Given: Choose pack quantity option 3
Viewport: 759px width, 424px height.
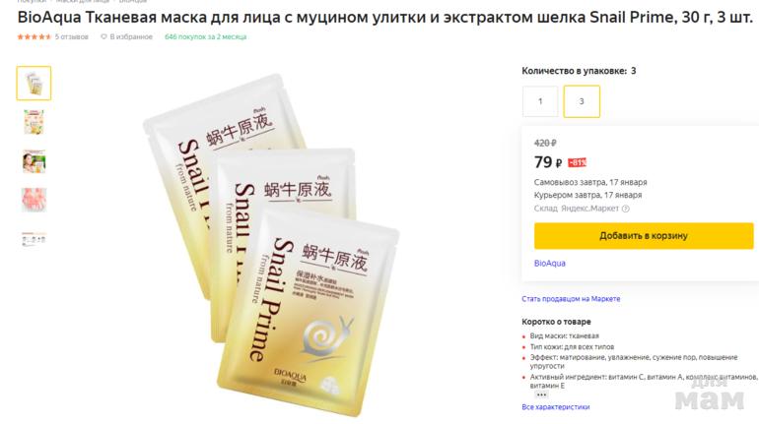Looking at the screenshot, I should coord(582,101).
